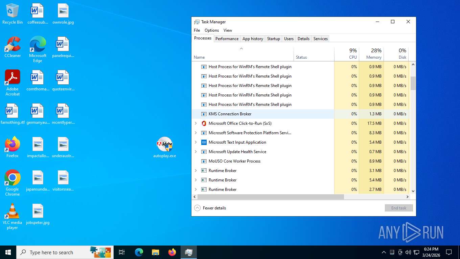Launch Firefox from the taskbar
The height and width of the screenshot is (259, 460).
pos(172,252)
